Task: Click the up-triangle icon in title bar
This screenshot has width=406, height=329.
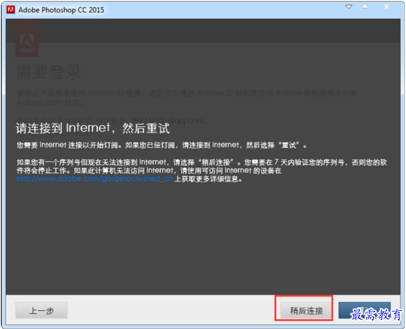Action: pos(365,7)
